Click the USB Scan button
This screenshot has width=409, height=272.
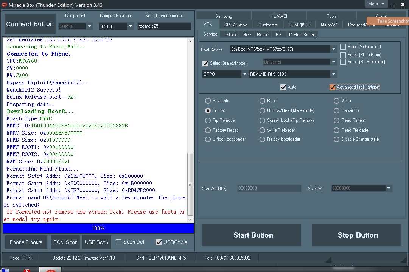coord(96,242)
